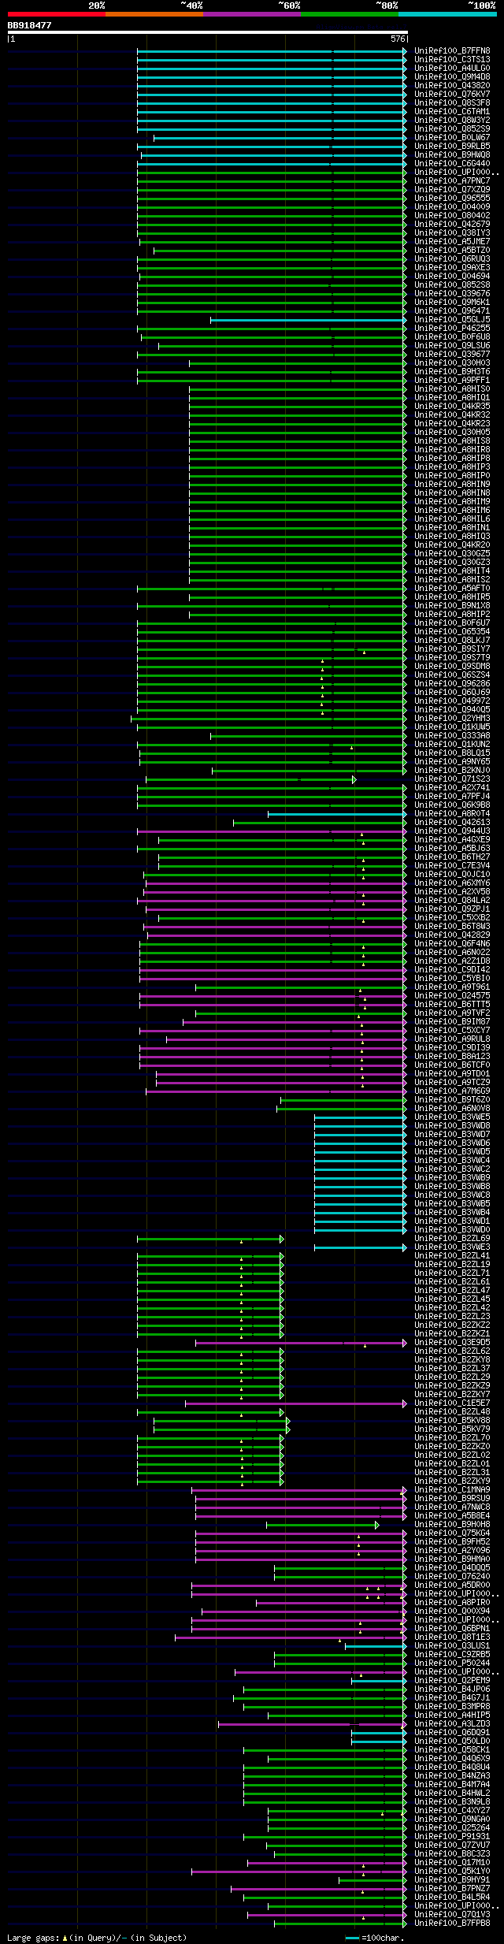
Task: Select the UniRef100_A9PFF1 label
Action: (452, 380)
